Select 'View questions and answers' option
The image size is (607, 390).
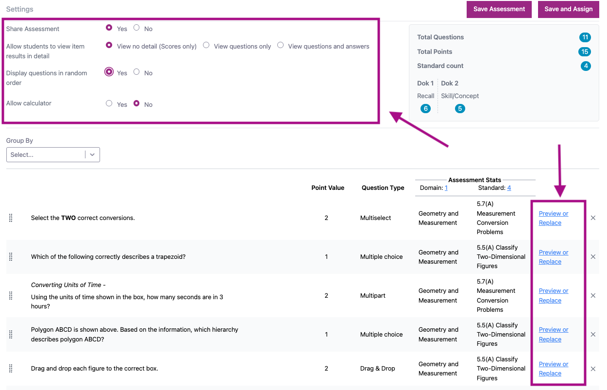[281, 46]
